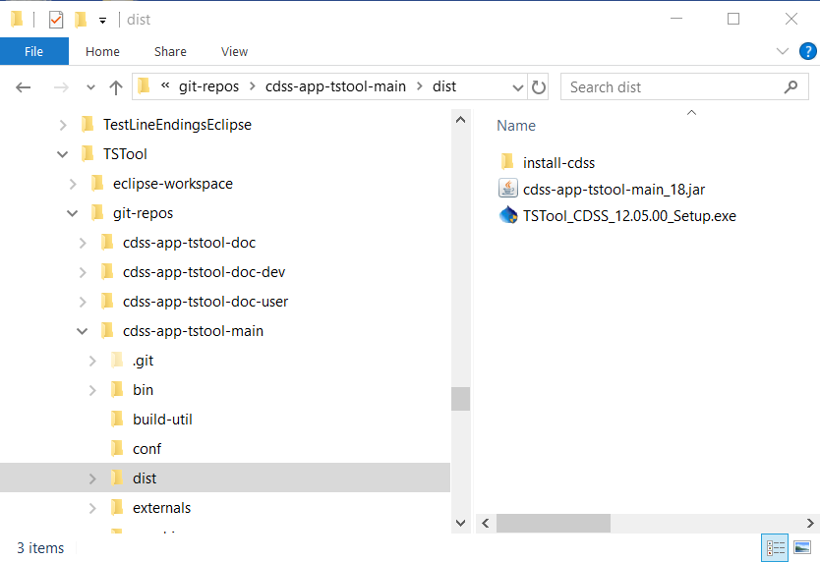
Task: Switch to large icons view
Action: coord(802,548)
